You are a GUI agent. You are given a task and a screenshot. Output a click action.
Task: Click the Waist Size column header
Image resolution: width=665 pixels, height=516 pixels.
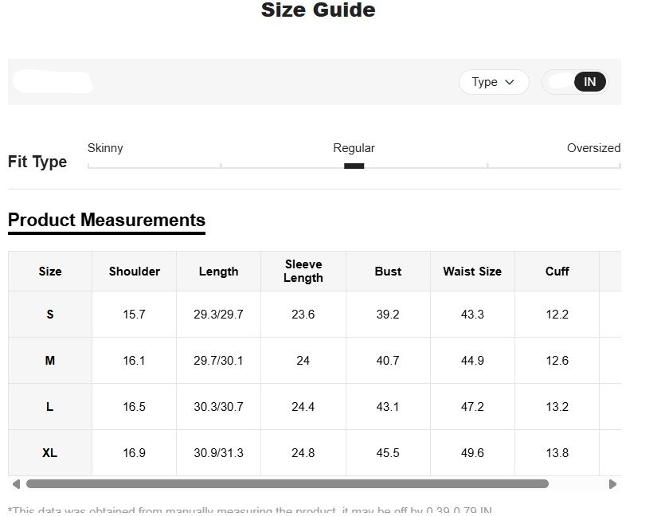pyautogui.click(x=472, y=272)
